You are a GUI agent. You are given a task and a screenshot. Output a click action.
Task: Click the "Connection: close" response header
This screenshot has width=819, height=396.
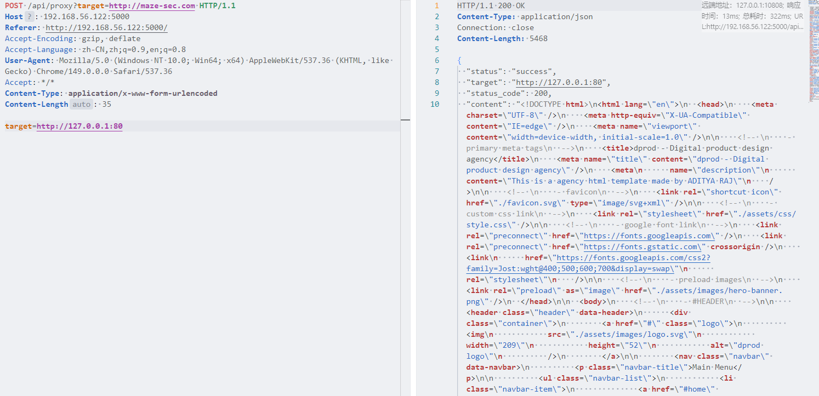click(x=496, y=27)
